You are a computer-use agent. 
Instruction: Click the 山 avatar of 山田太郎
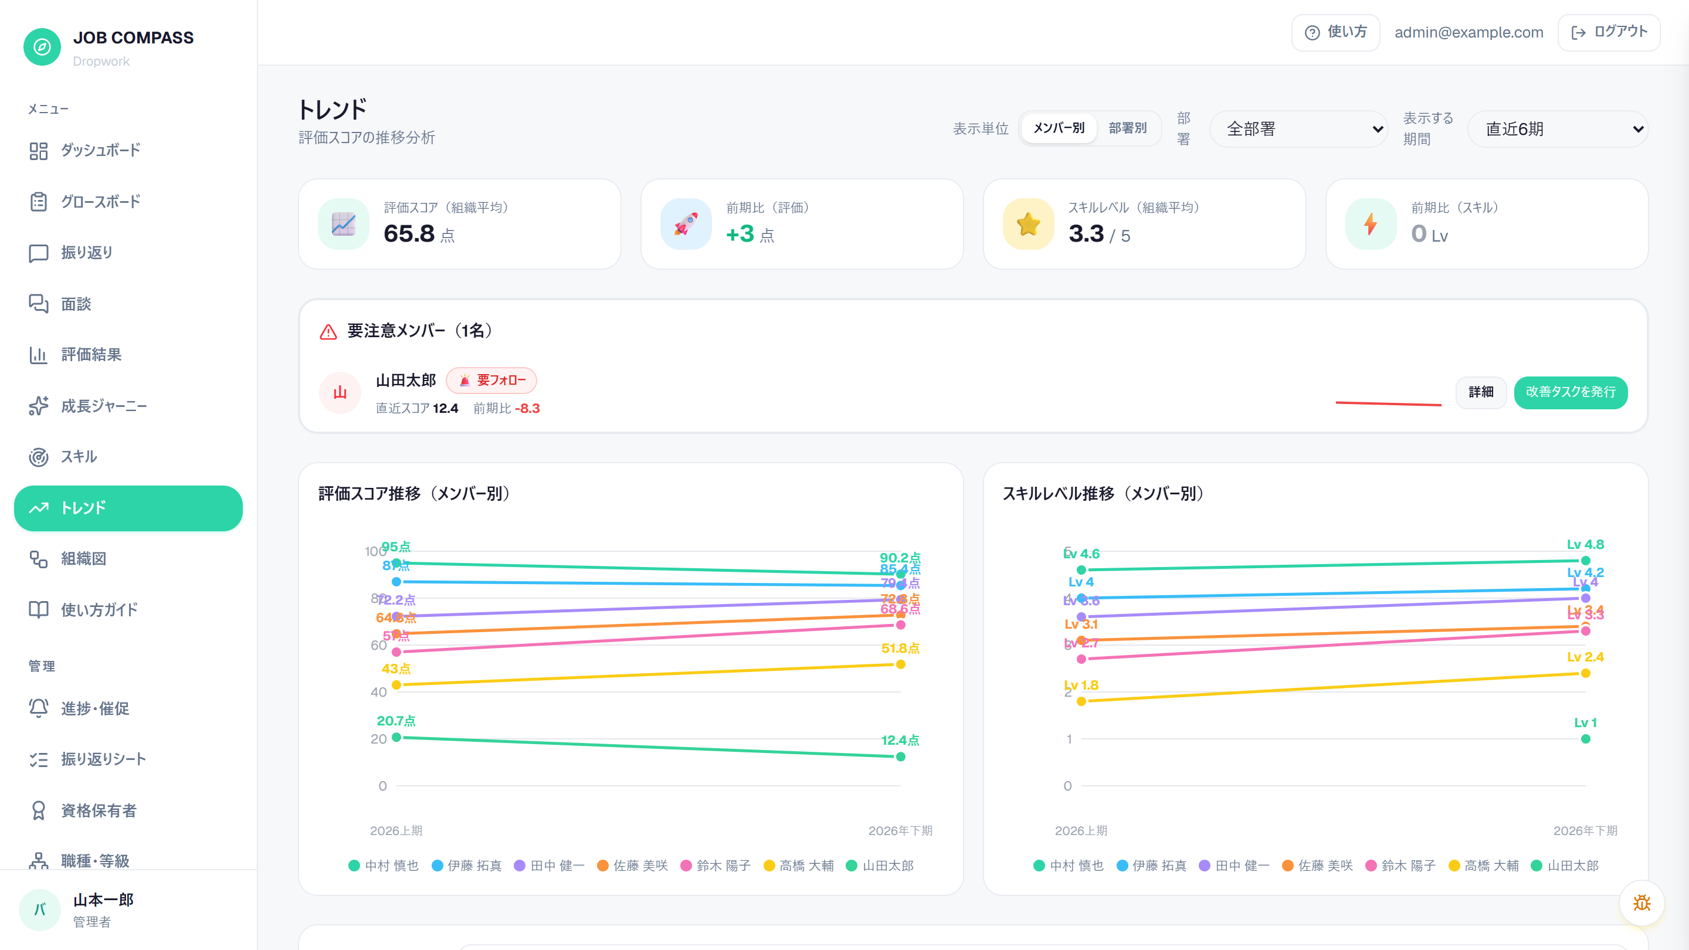340,393
